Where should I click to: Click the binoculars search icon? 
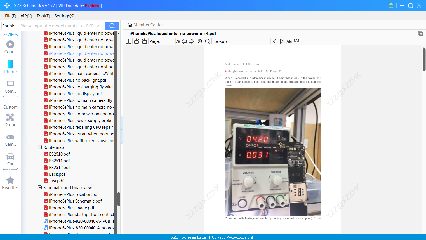296,41
